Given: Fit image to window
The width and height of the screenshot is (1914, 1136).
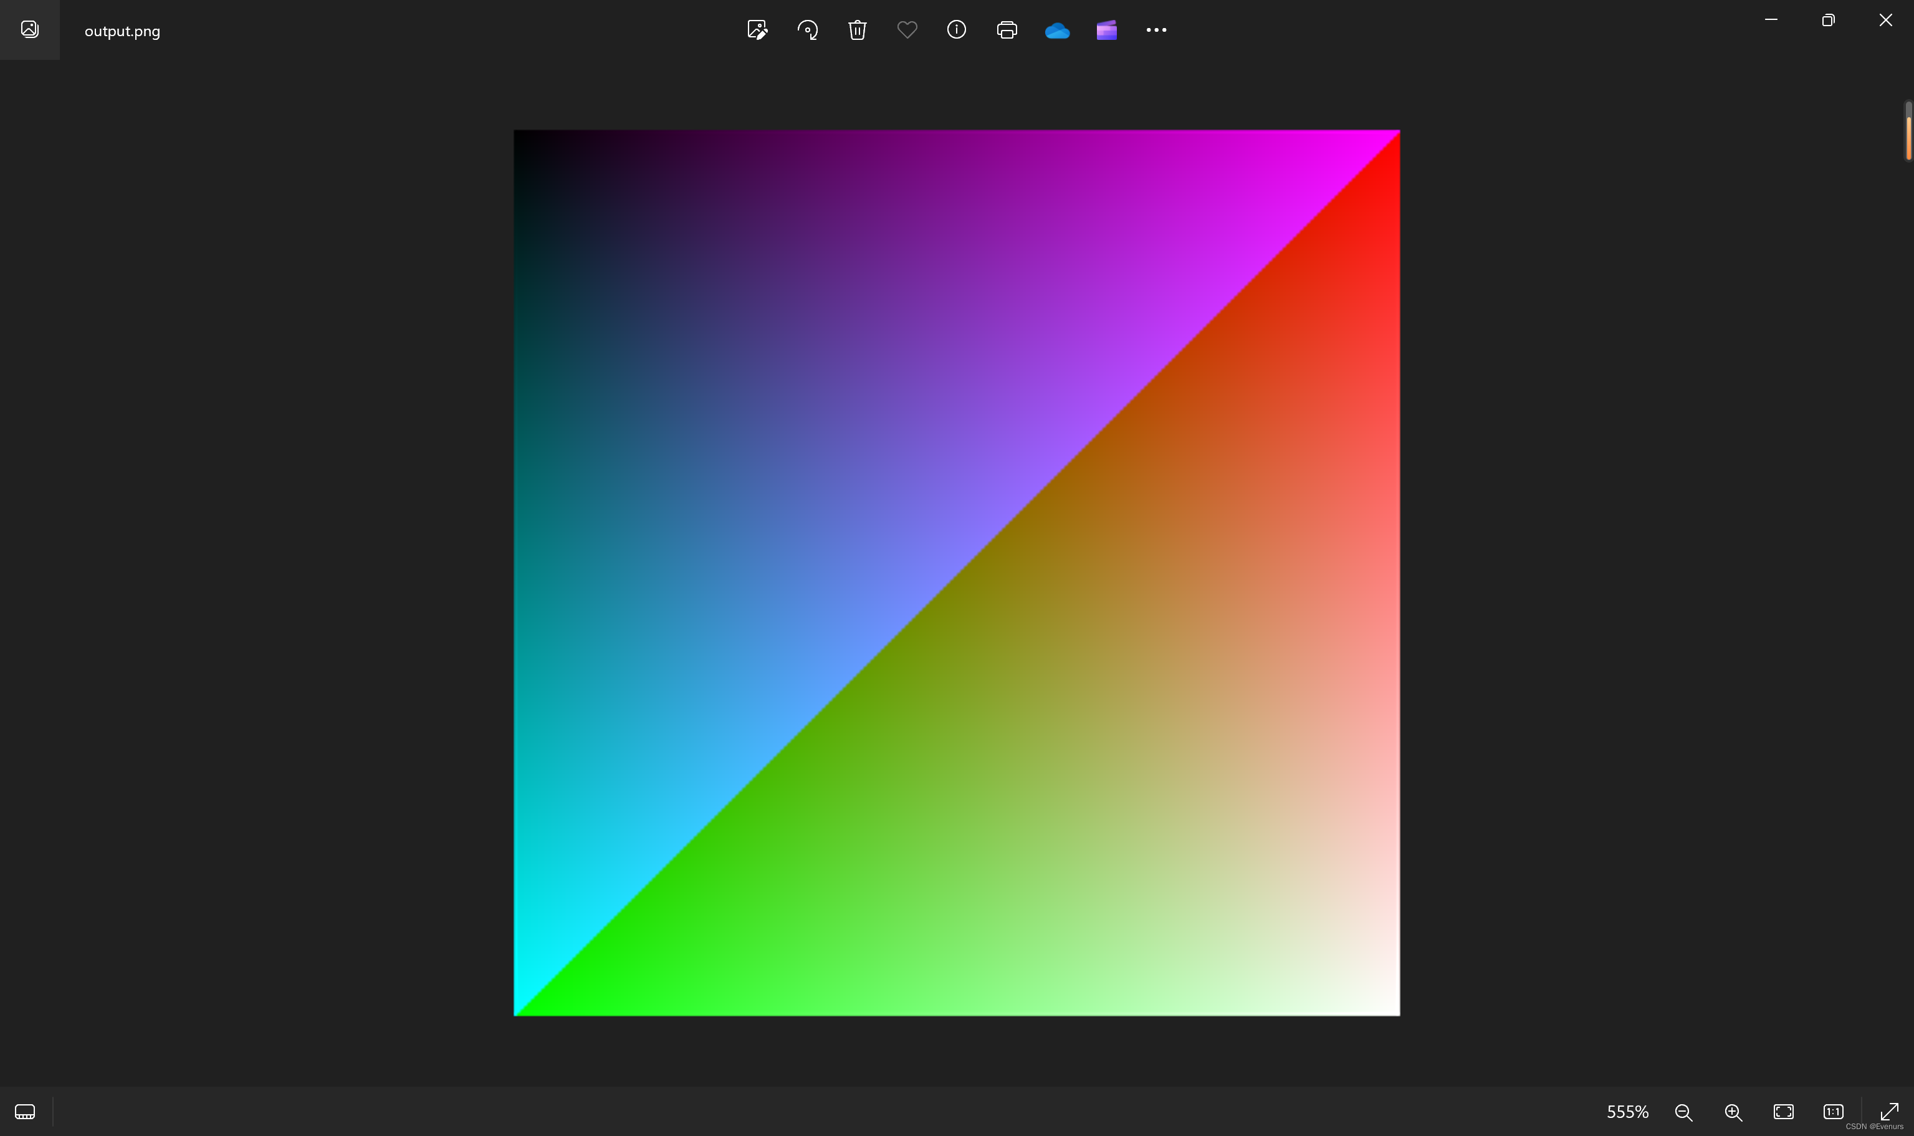Looking at the screenshot, I should click(1783, 1112).
